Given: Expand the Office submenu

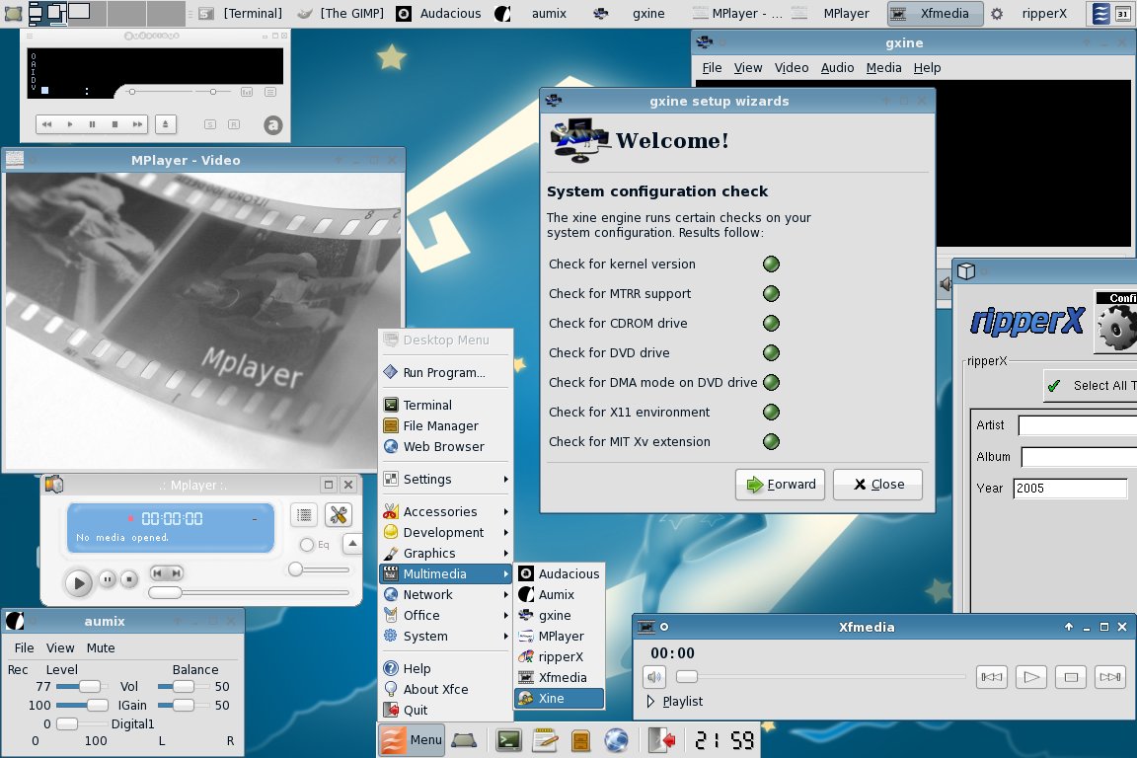Looking at the screenshot, I should click(x=445, y=615).
